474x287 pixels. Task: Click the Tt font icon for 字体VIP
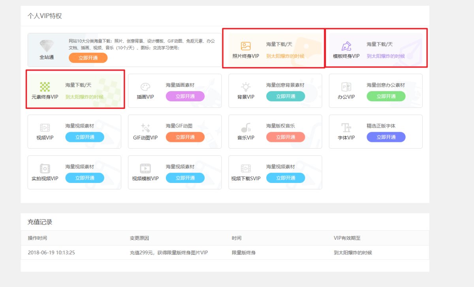(346, 128)
